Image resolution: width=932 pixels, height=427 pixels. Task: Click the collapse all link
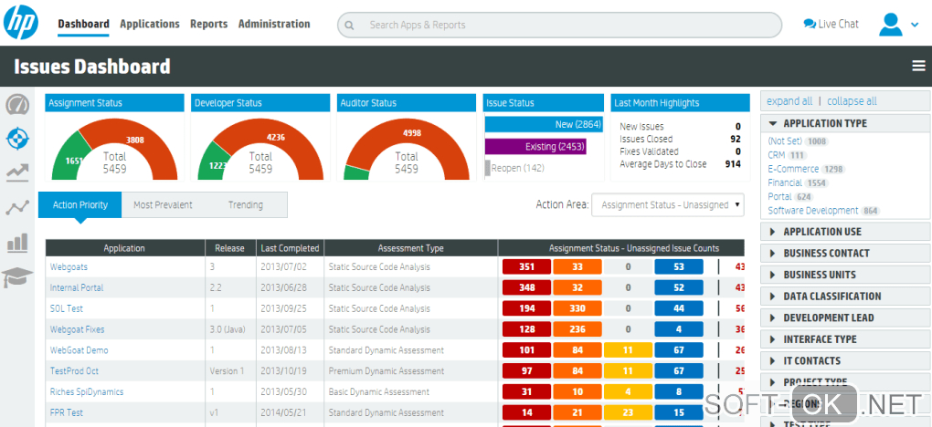pos(852,101)
